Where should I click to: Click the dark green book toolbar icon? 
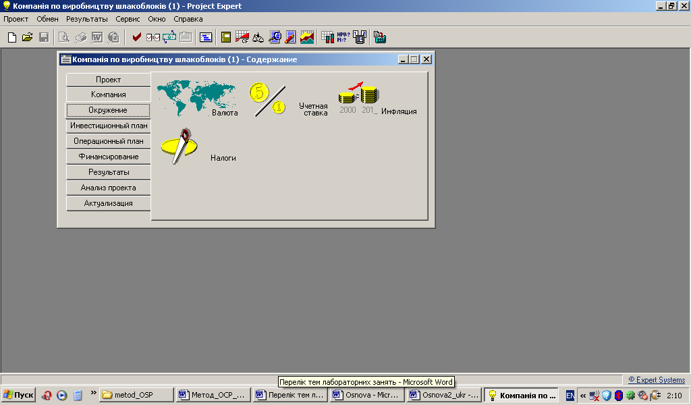(x=226, y=37)
